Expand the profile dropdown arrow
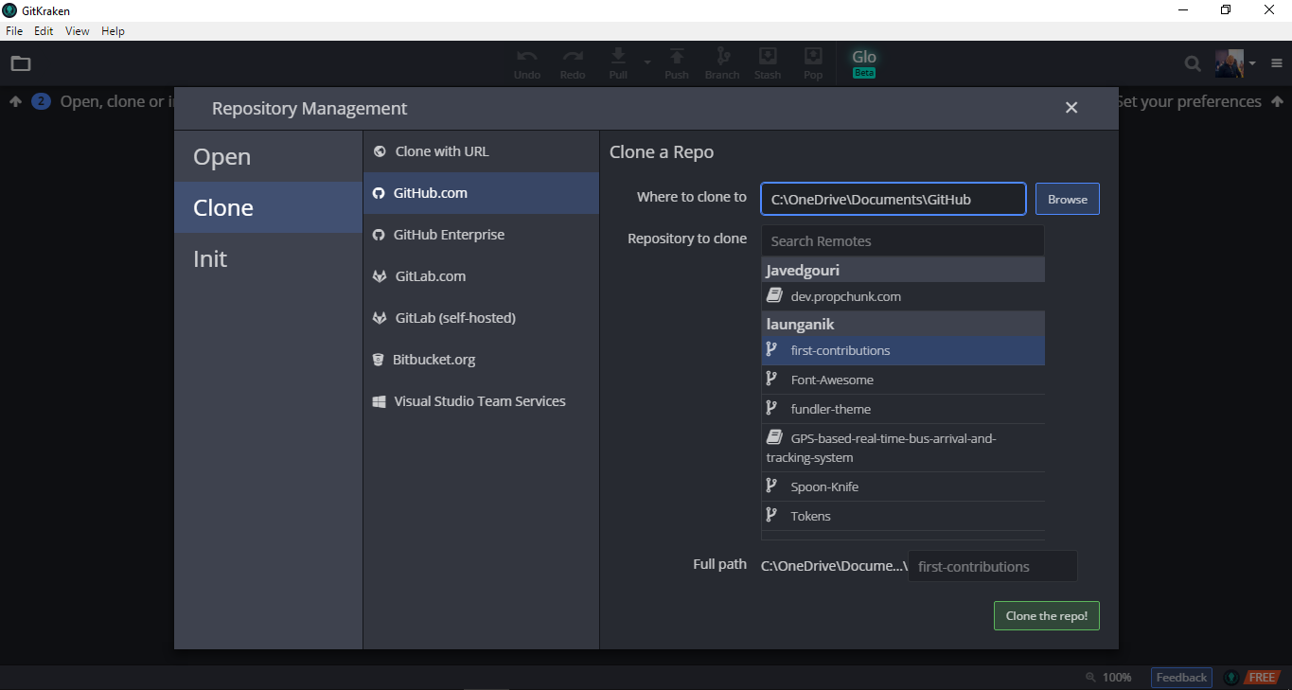 click(x=1251, y=63)
